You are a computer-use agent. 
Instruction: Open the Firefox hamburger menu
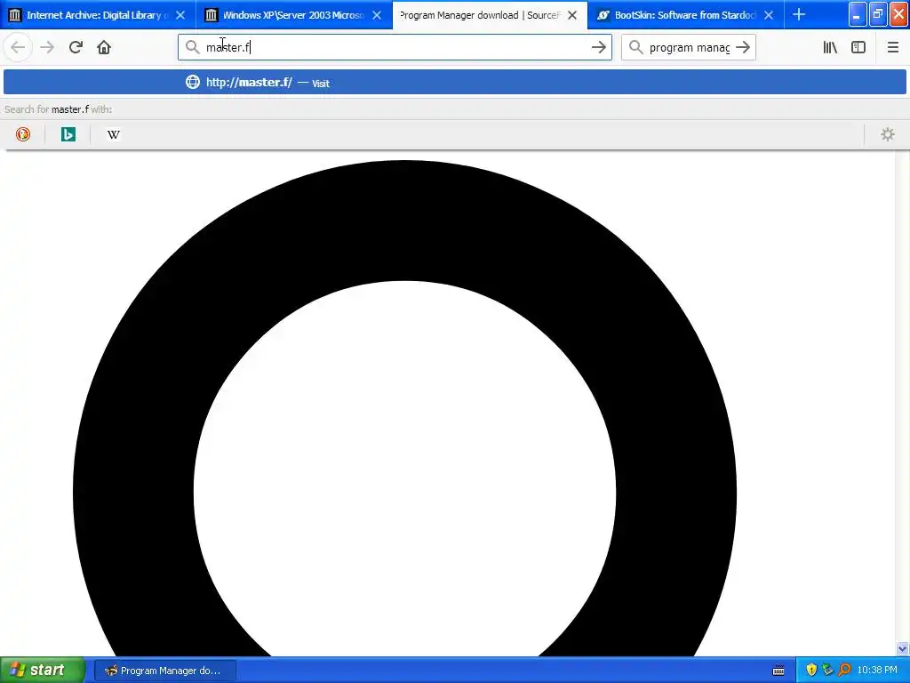click(892, 48)
